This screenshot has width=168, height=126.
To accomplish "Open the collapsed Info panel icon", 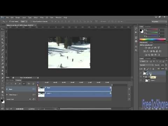I will (x=136, y=41).
